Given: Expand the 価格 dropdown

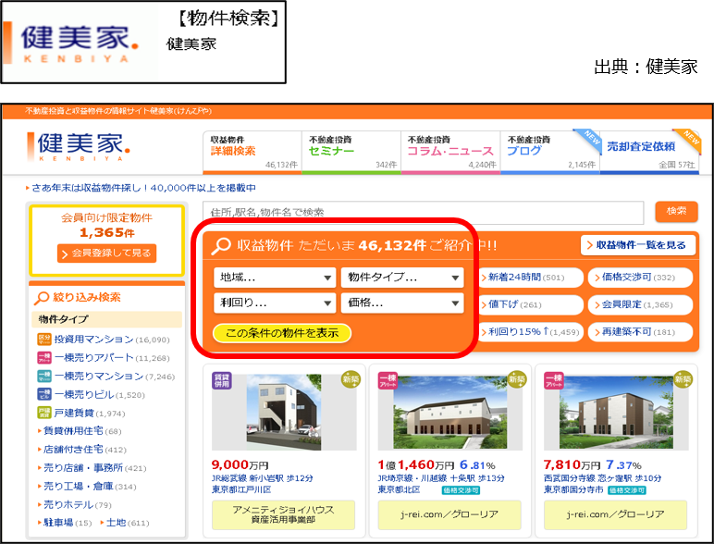Looking at the screenshot, I should [x=401, y=303].
